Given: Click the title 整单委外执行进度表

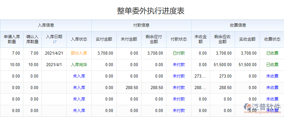Looking at the screenshot, I should click(x=151, y=11).
